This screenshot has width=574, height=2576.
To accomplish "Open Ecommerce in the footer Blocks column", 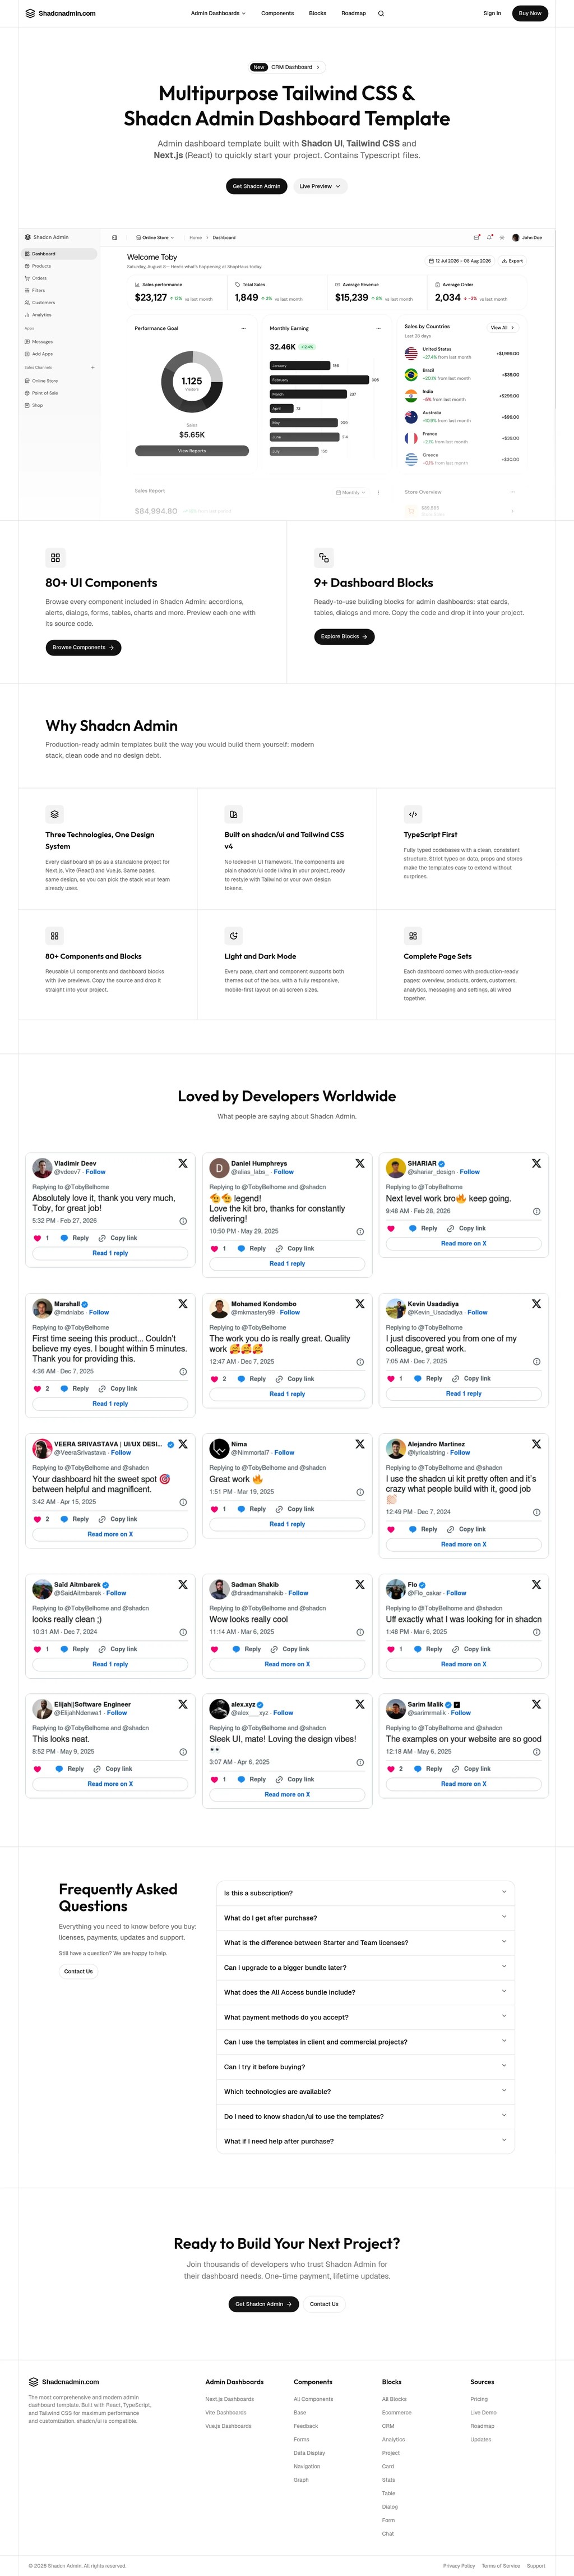I will click(x=396, y=2412).
